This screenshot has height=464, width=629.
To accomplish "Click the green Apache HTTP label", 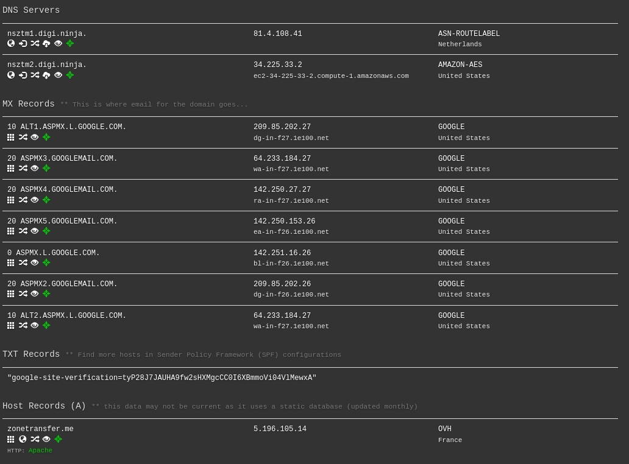I will point(40,451).
